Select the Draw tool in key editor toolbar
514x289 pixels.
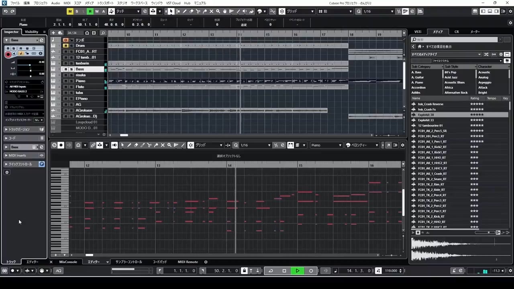(129, 145)
